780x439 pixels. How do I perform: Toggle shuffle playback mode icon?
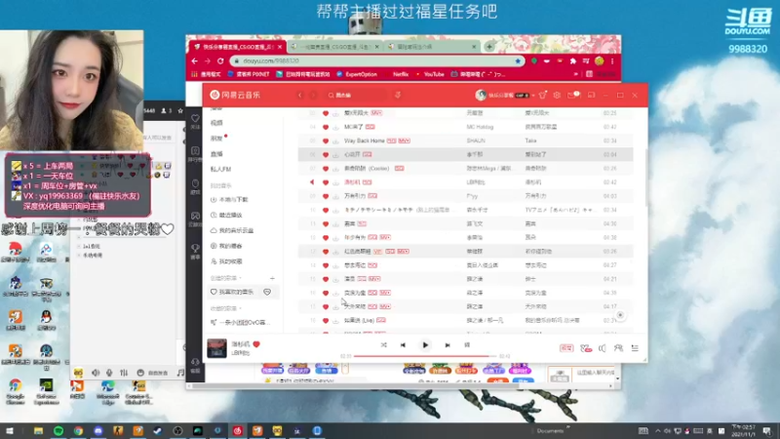tap(383, 345)
